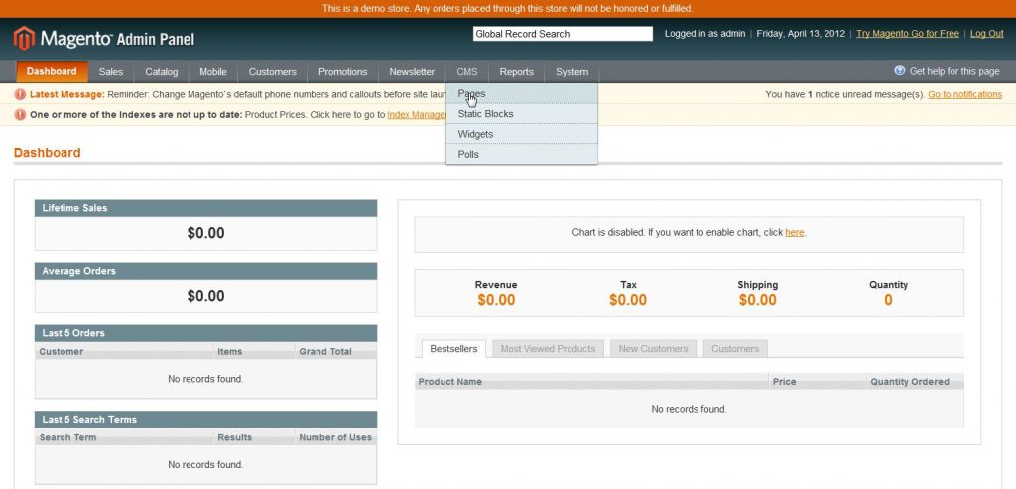This screenshot has height=489, width=1016.
Task: Expand the Catalog menu
Action: [x=162, y=72]
